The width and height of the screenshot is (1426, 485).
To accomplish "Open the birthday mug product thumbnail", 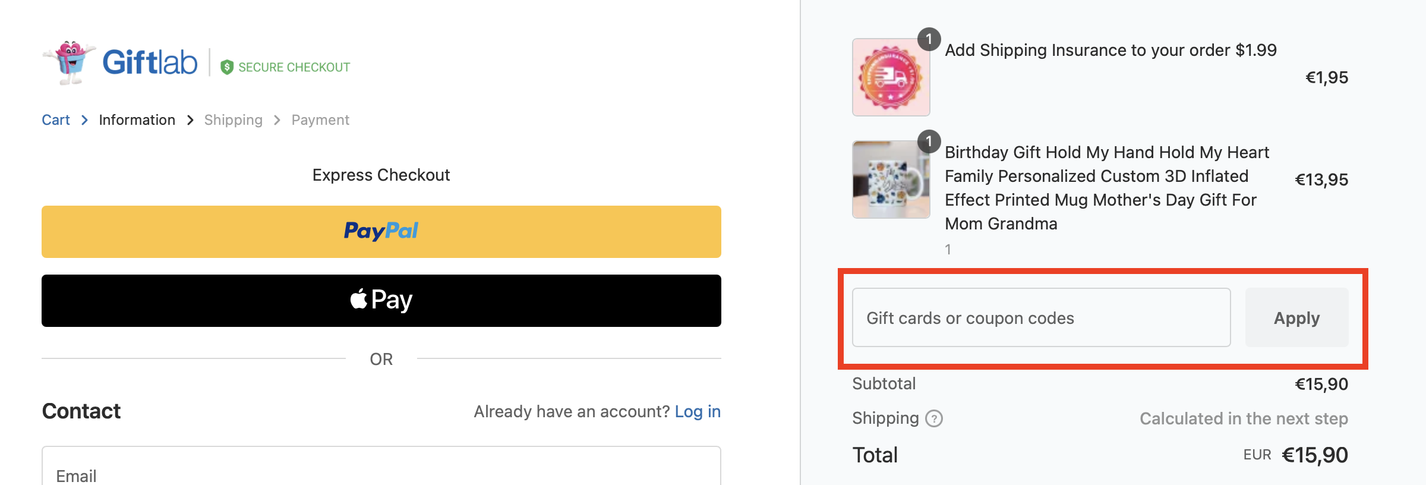I will point(891,179).
